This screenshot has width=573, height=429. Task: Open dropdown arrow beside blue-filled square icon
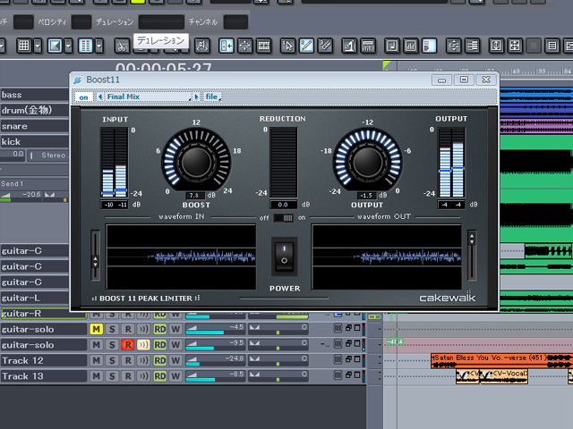[x=68, y=46]
